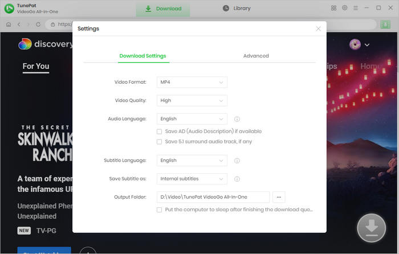
Task: Go to the browser home icon
Action: click(9, 24)
